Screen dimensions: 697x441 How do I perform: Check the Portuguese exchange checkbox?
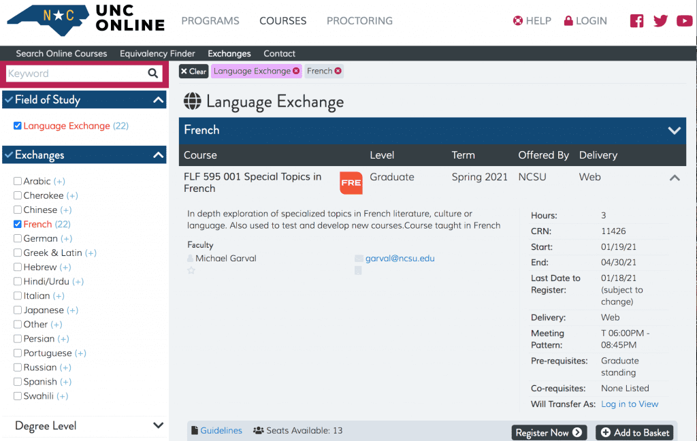(17, 353)
